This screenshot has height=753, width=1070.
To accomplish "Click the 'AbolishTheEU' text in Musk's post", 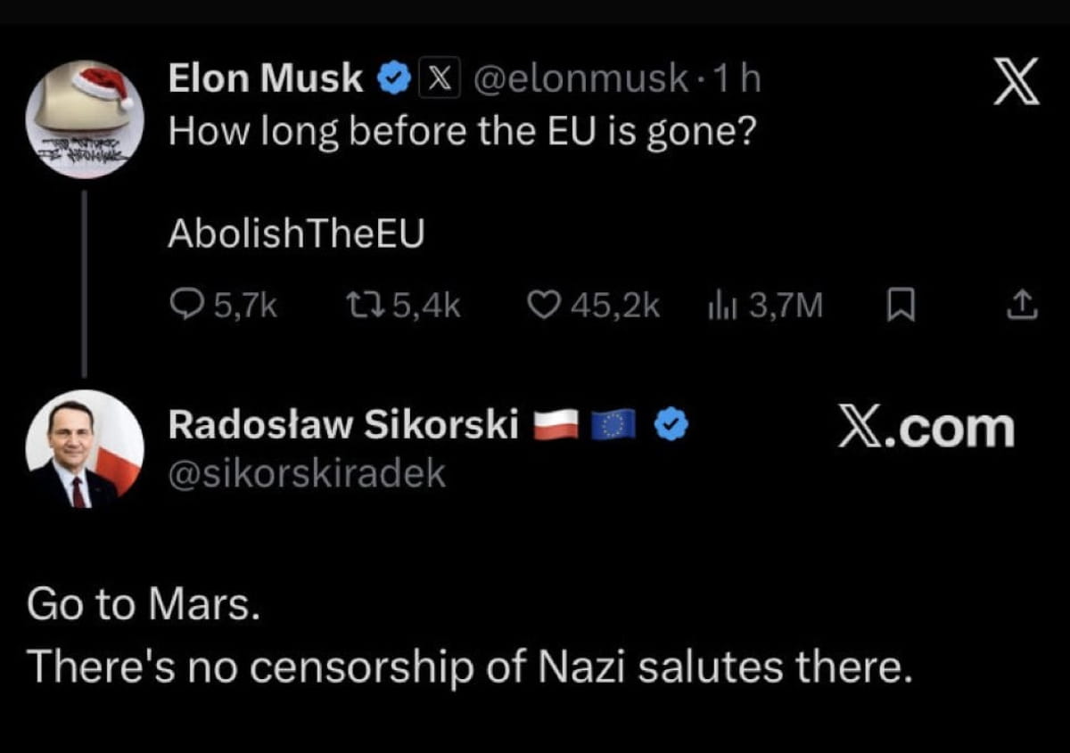I will click(x=296, y=233).
